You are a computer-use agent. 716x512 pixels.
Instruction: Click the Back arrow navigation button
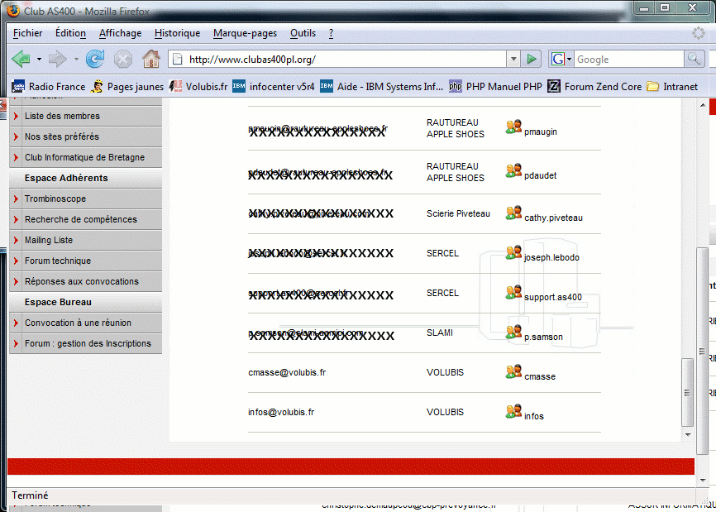(21, 59)
